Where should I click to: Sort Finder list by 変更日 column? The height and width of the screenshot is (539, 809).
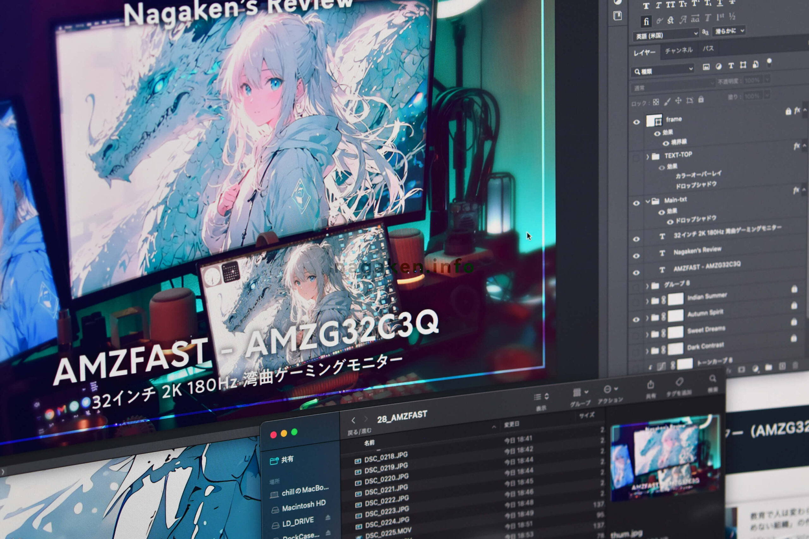pyautogui.click(x=512, y=424)
